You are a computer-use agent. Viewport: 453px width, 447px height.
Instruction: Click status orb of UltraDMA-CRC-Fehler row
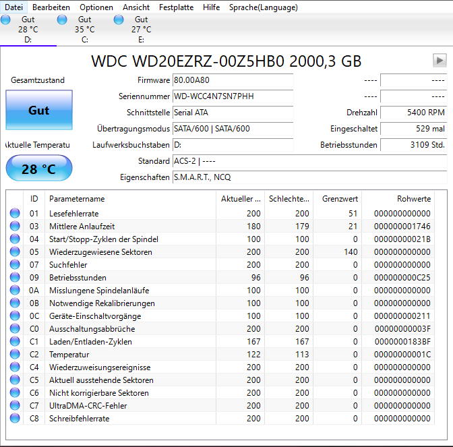tap(15, 405)
